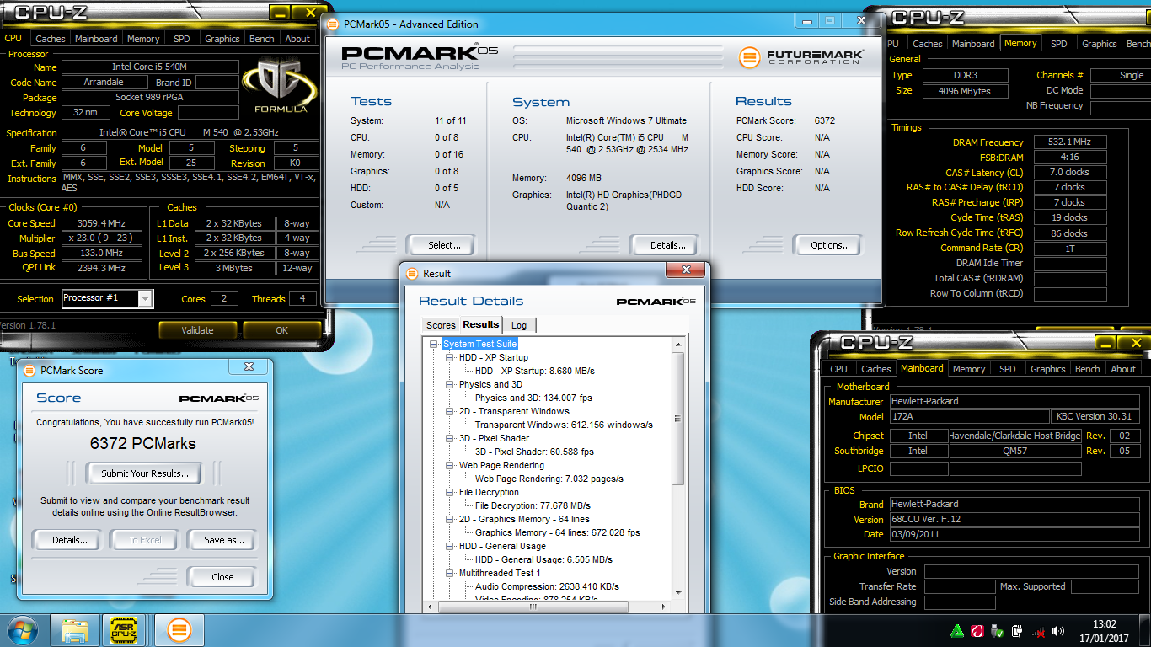Collapse the Web Page Rendering node
This screenshot has width=1151, height=647.
(x=451, y=465)
